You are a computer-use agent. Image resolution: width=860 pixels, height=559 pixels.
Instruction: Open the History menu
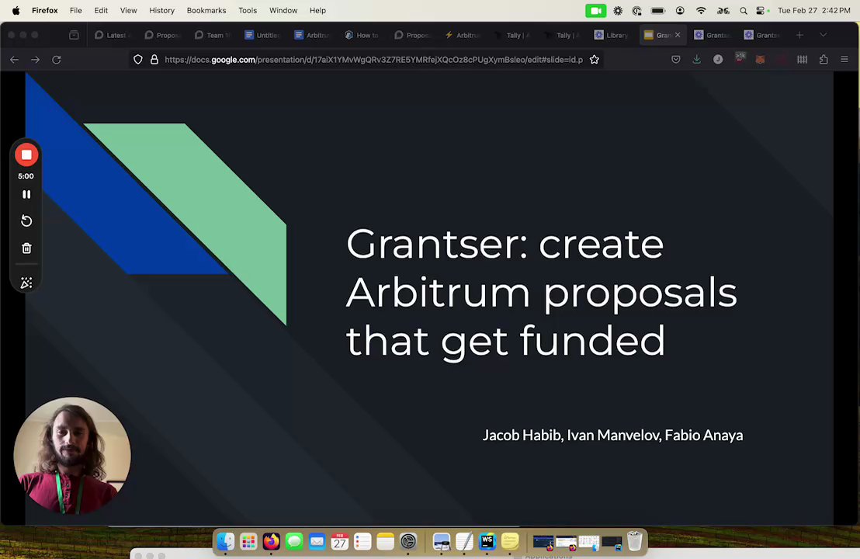[x=161, y=10]
